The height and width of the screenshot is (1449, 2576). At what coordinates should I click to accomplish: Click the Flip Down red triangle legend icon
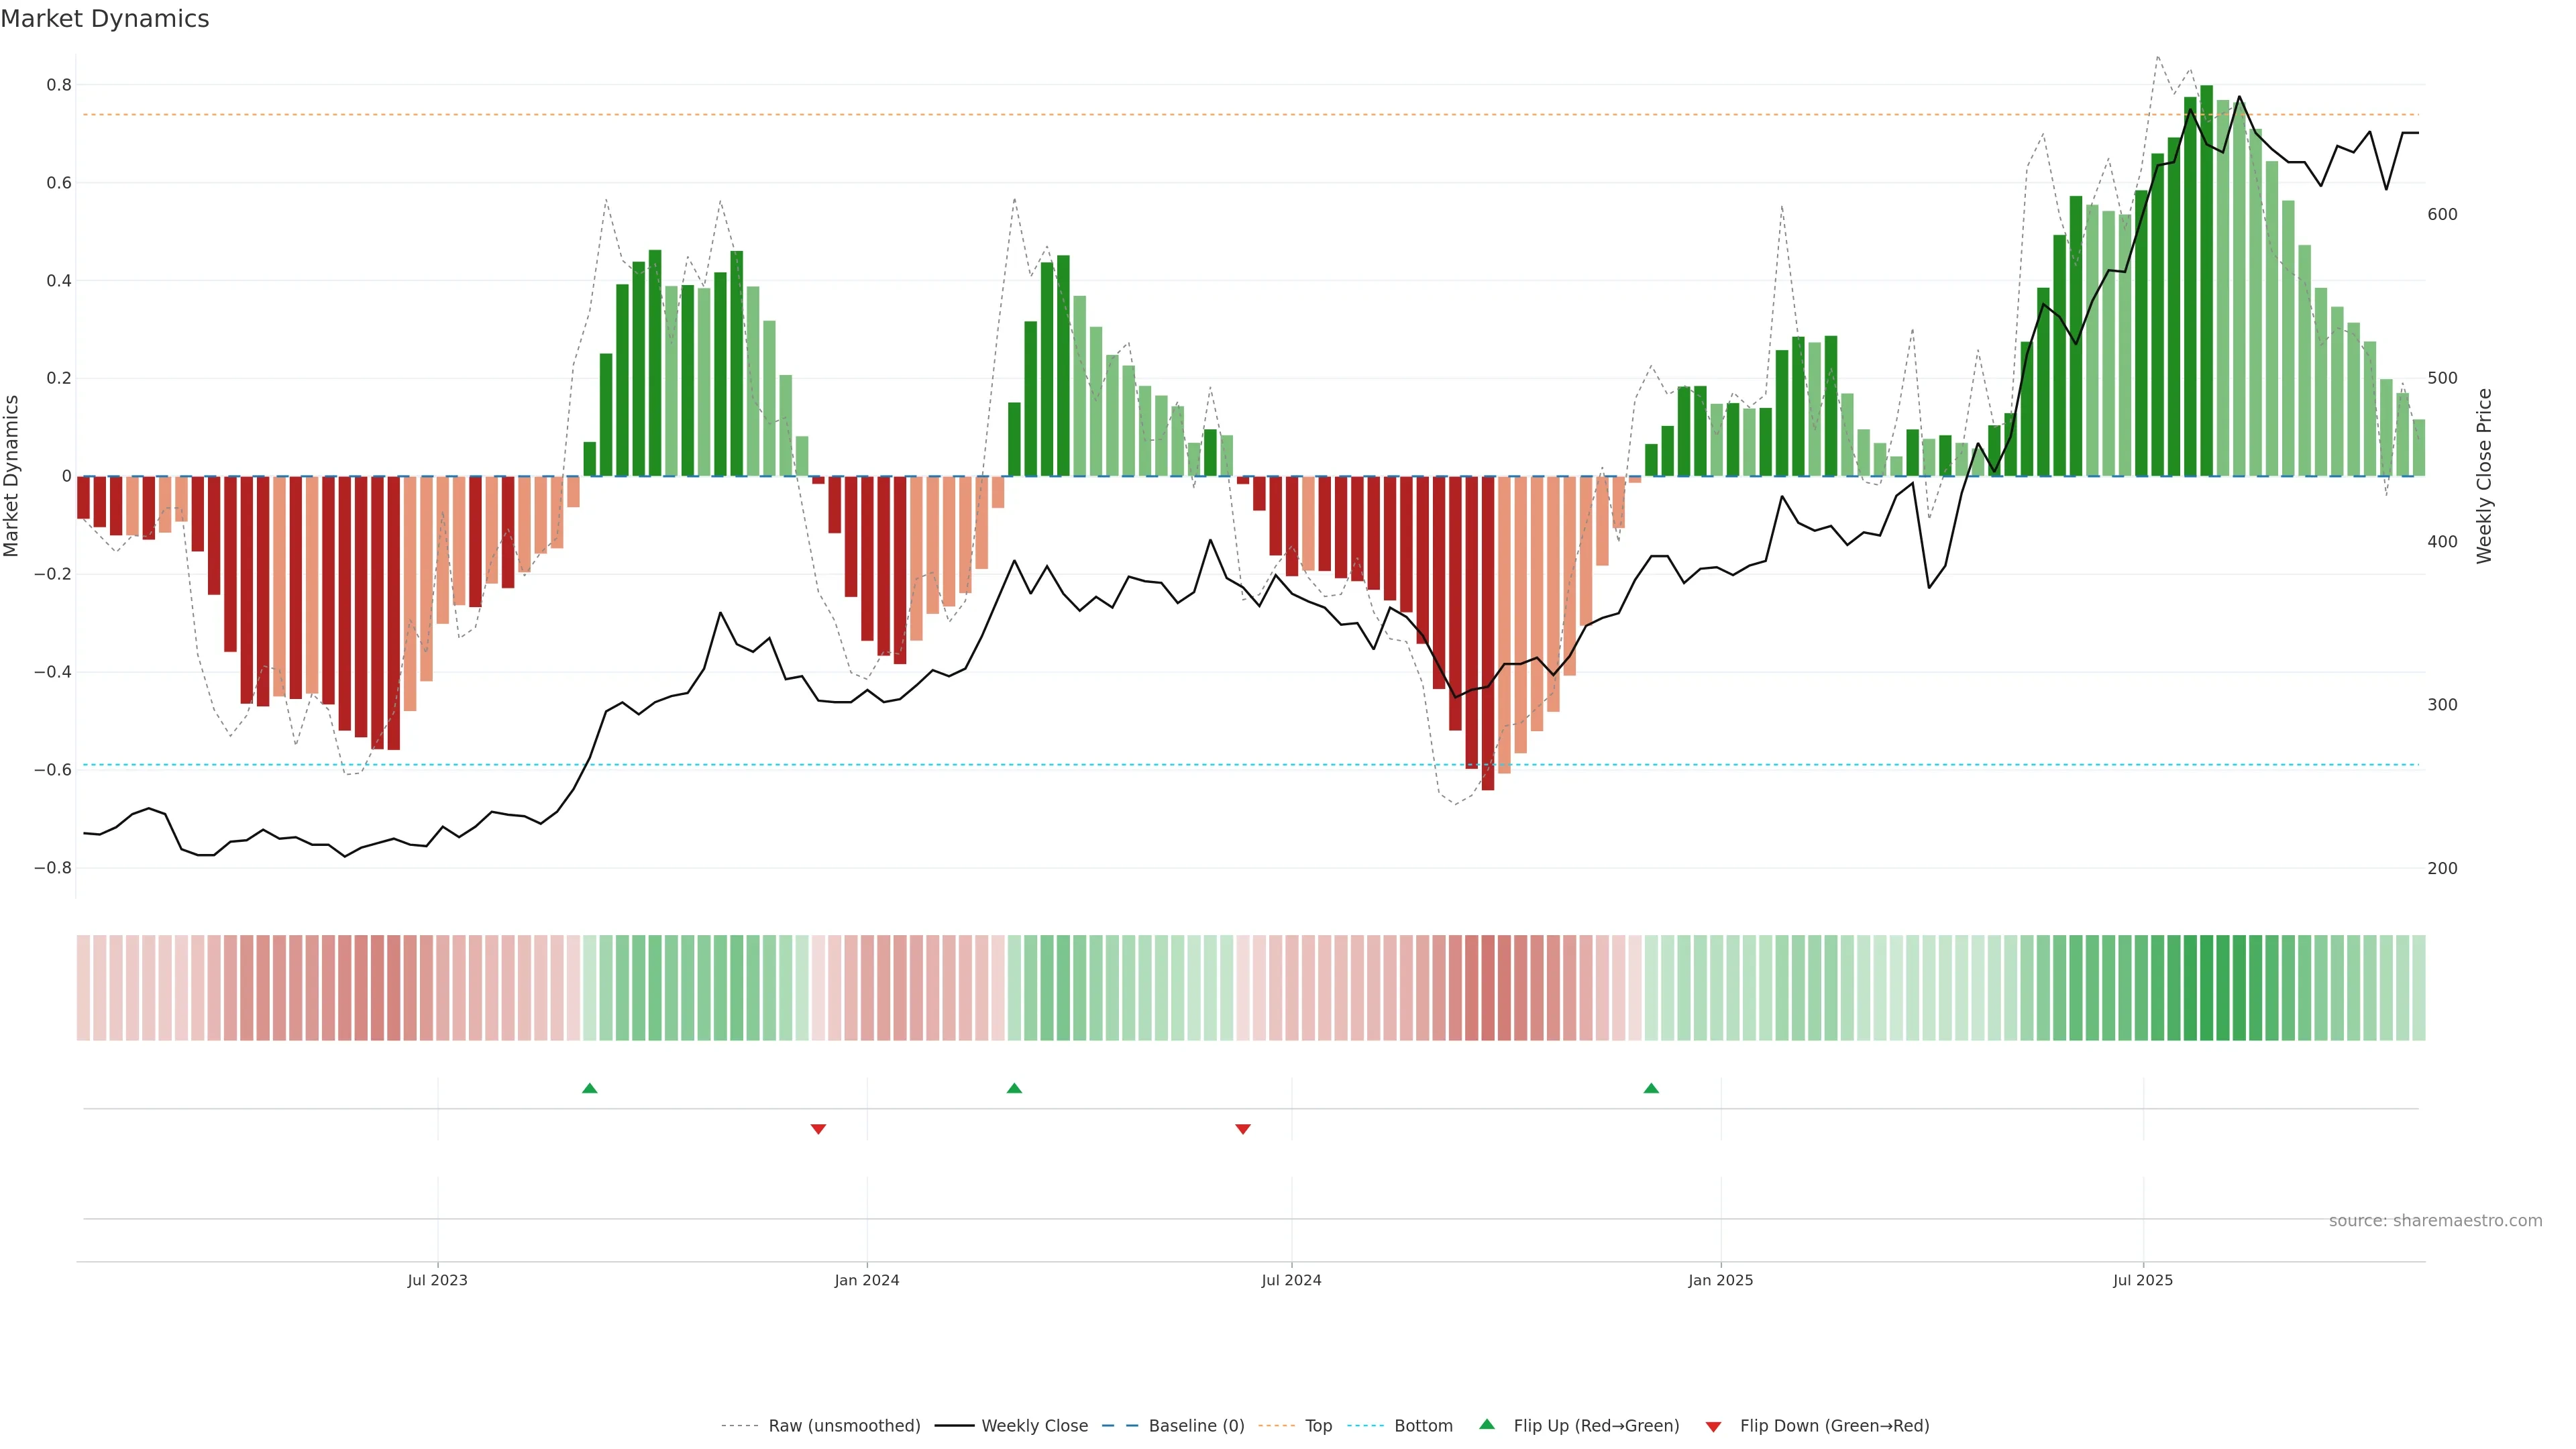1713,1426
